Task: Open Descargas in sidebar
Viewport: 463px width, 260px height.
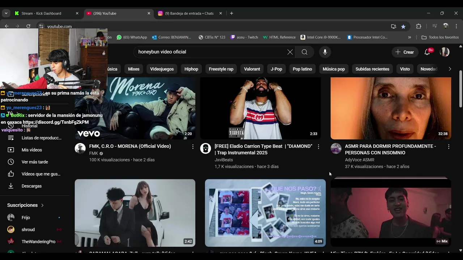Action: point(35,186)
